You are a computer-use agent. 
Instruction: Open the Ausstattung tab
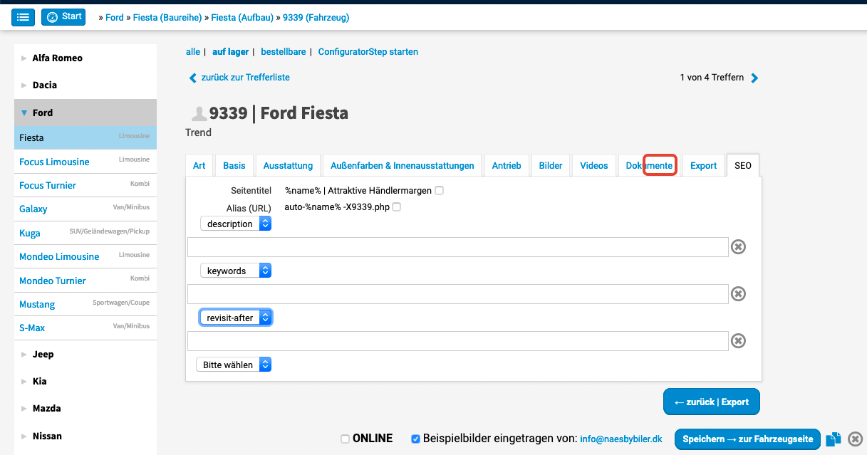[x=288, y=165]
